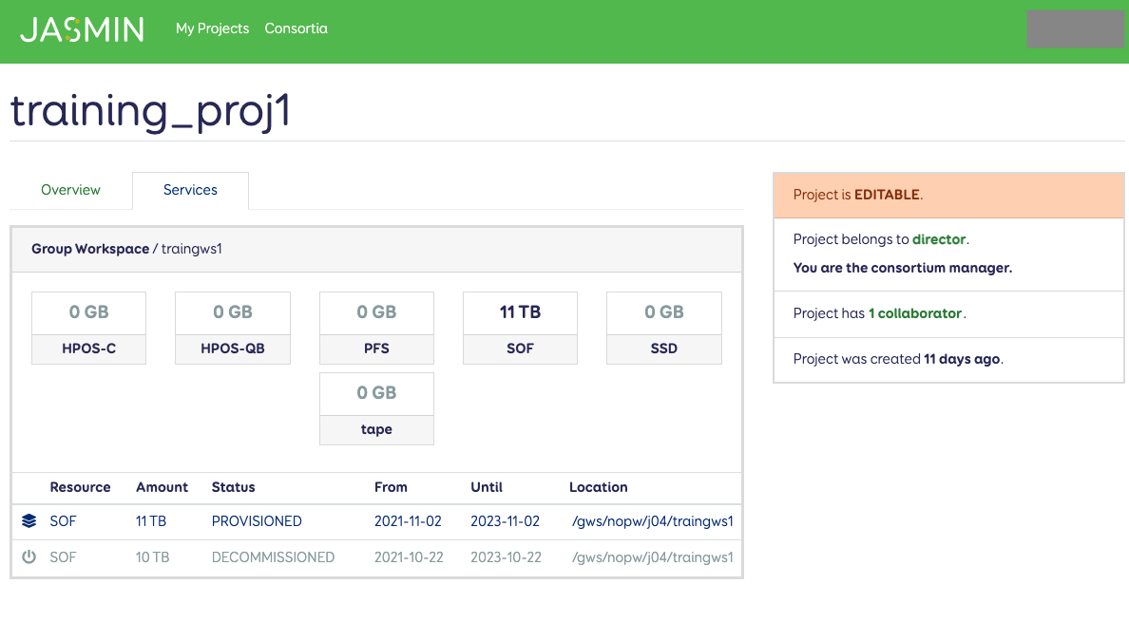Click the JASMIN logo
The height and width of the screenshot is (622, 1129).
tap(82, 29)
